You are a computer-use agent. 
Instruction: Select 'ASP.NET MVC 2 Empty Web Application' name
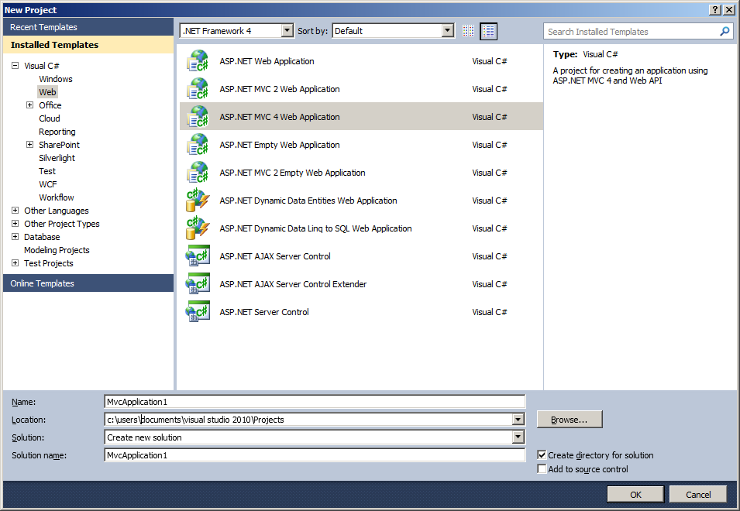(292, 173)
